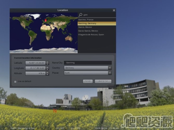Increase latitude with the up arrow
Image resolution: width=174 pixels, height=130 pixels.
[x=47, y=62]
